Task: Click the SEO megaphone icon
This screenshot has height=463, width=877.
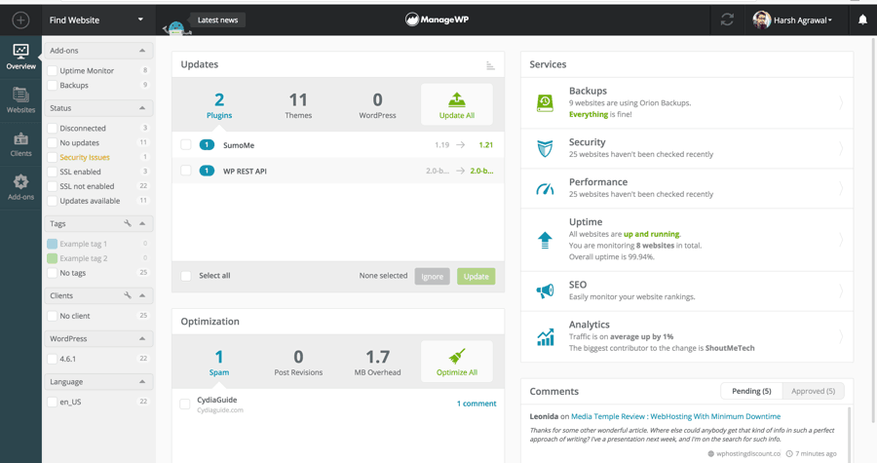Action: 545,290
